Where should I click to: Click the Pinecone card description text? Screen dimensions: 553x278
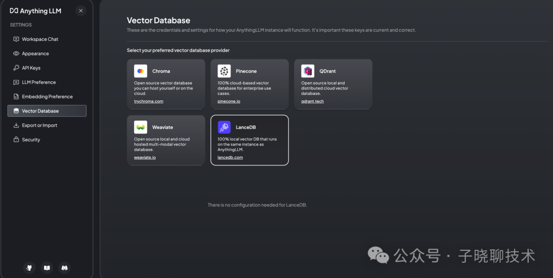(244, 88)
